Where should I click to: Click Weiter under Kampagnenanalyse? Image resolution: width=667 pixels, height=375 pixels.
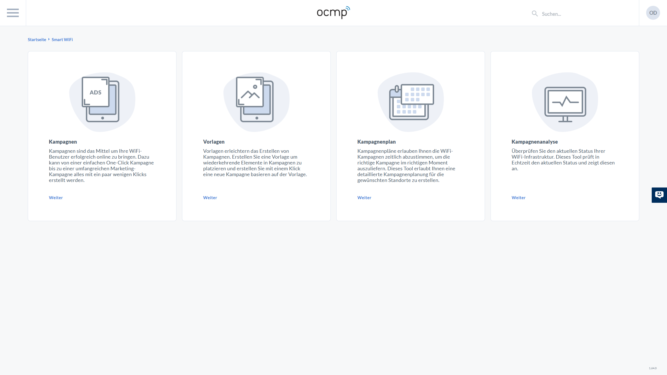(x=519, y=198)
